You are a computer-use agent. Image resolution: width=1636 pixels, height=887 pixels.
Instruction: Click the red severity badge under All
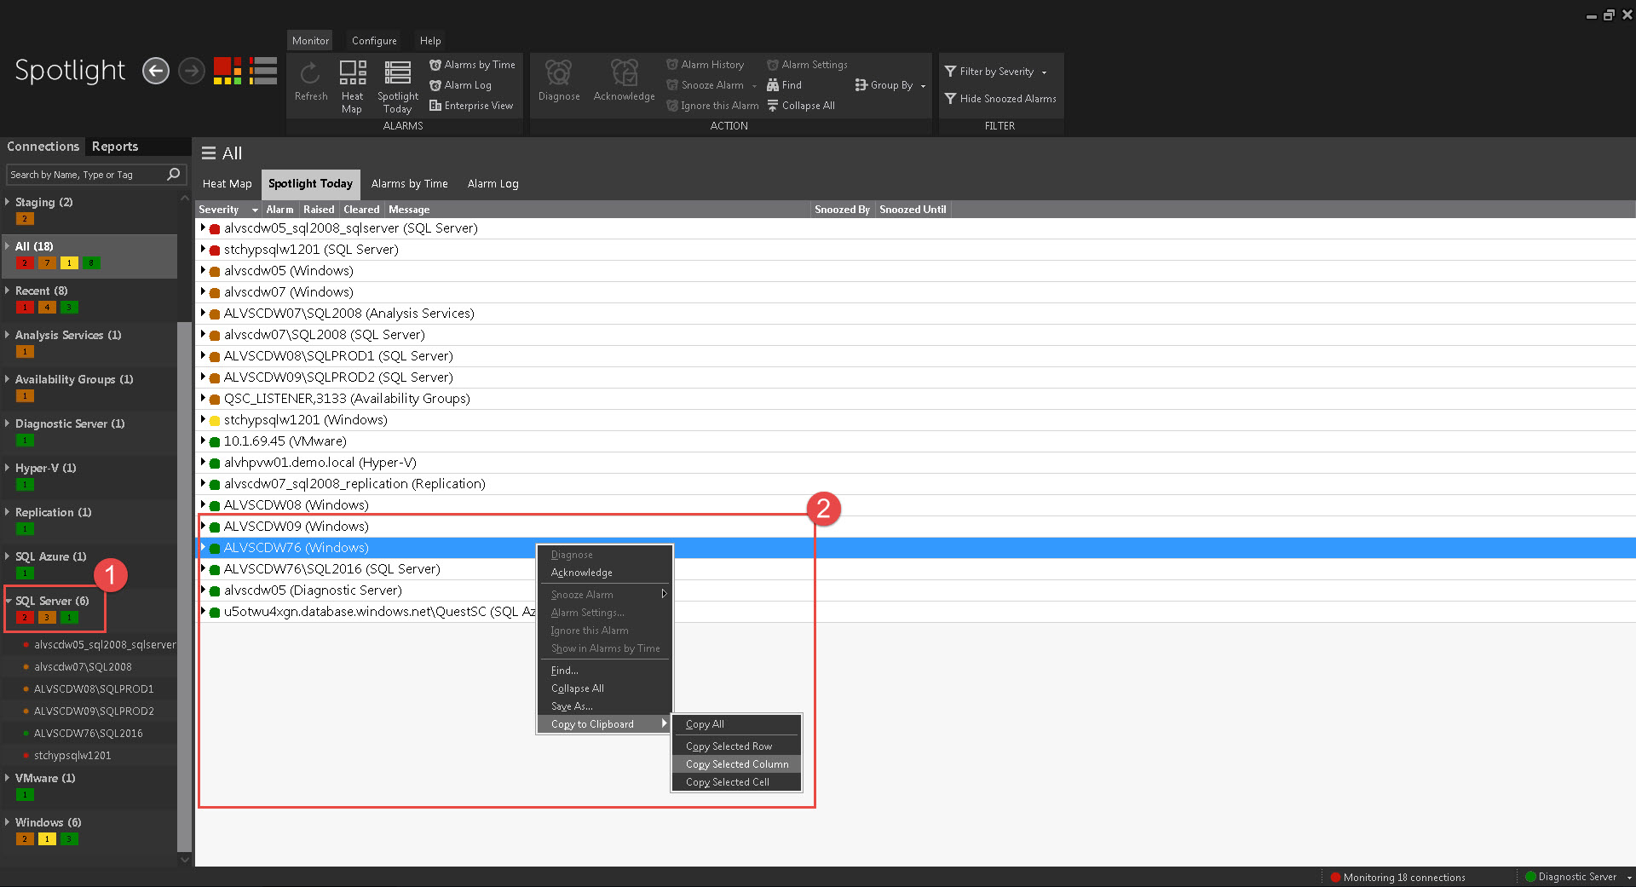(25, 263)
